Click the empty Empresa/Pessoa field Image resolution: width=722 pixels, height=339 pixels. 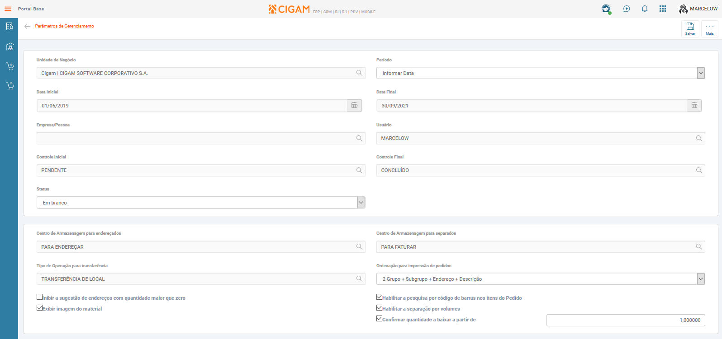click(x=201, y=138)
